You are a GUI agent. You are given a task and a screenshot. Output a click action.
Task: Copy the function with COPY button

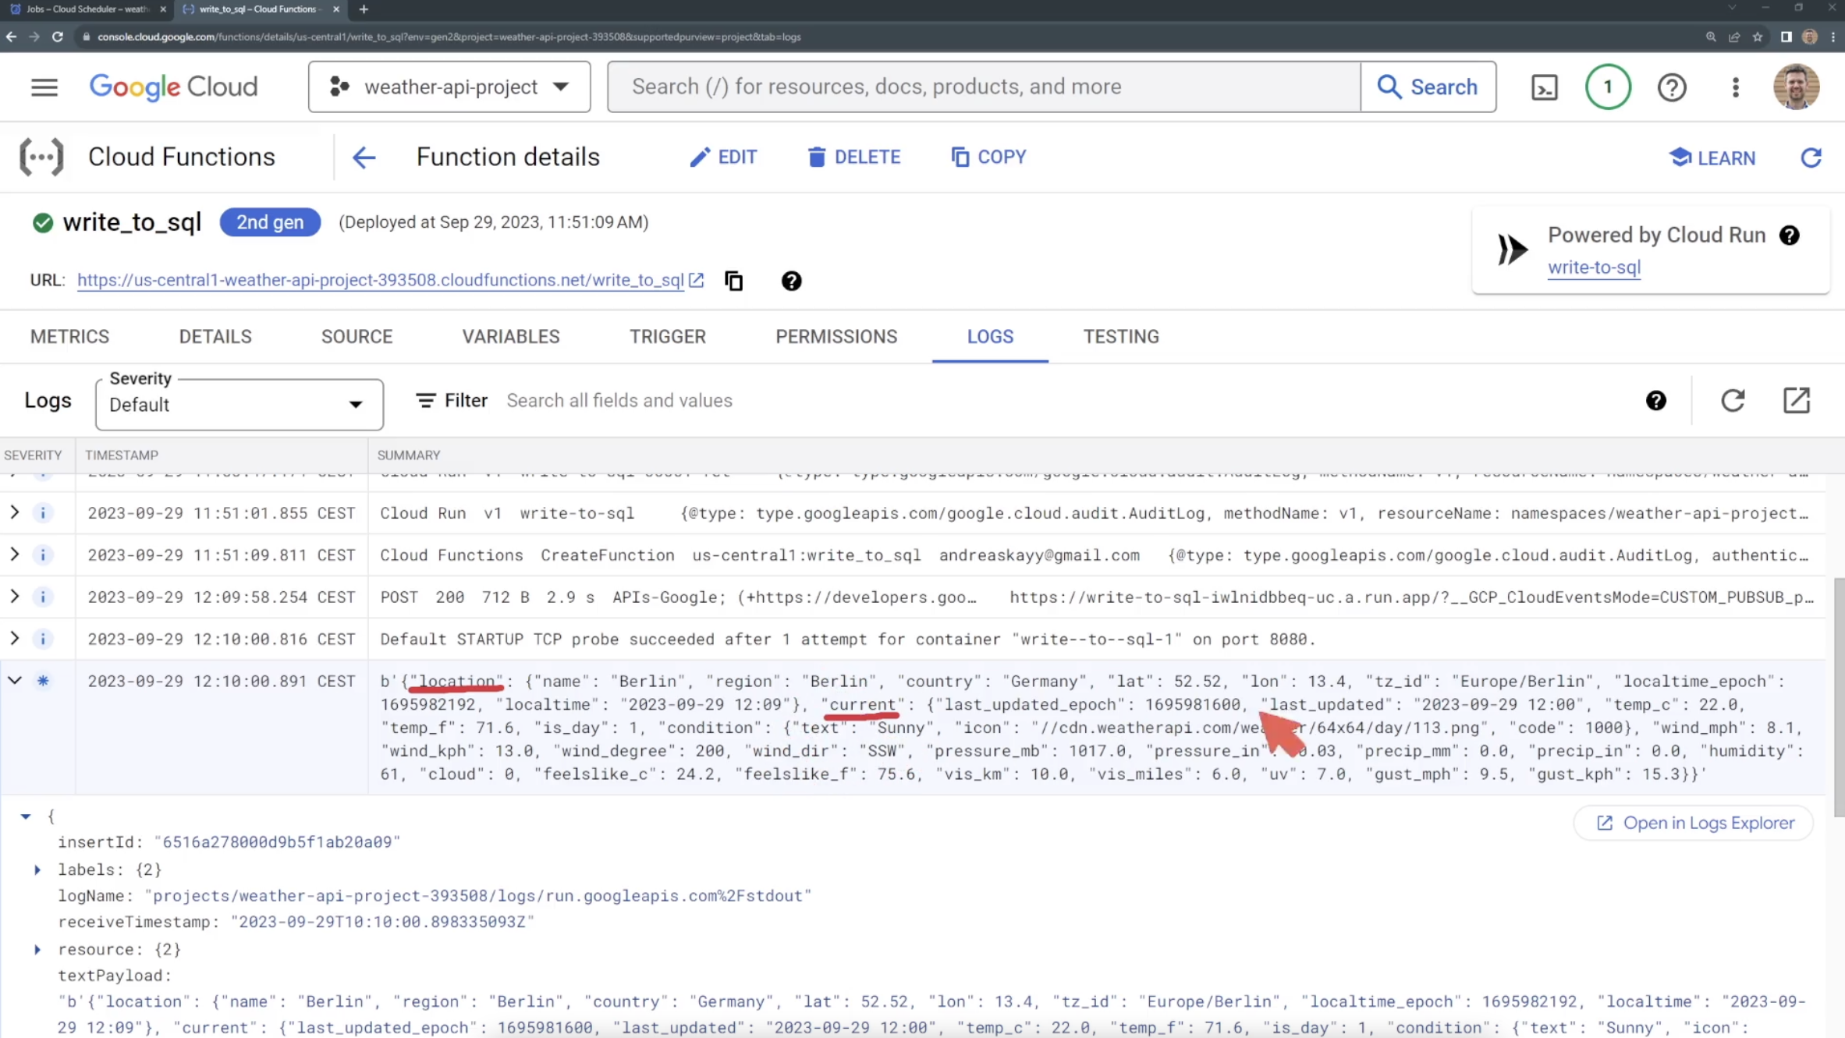988,158
